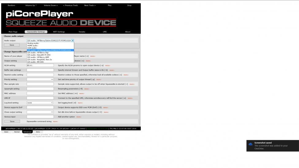Click the Squeezelite version in footer

98,128
